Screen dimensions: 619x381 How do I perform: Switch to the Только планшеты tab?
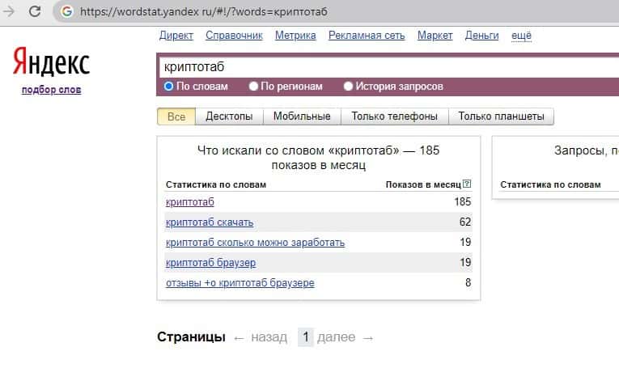coord(501,116)
